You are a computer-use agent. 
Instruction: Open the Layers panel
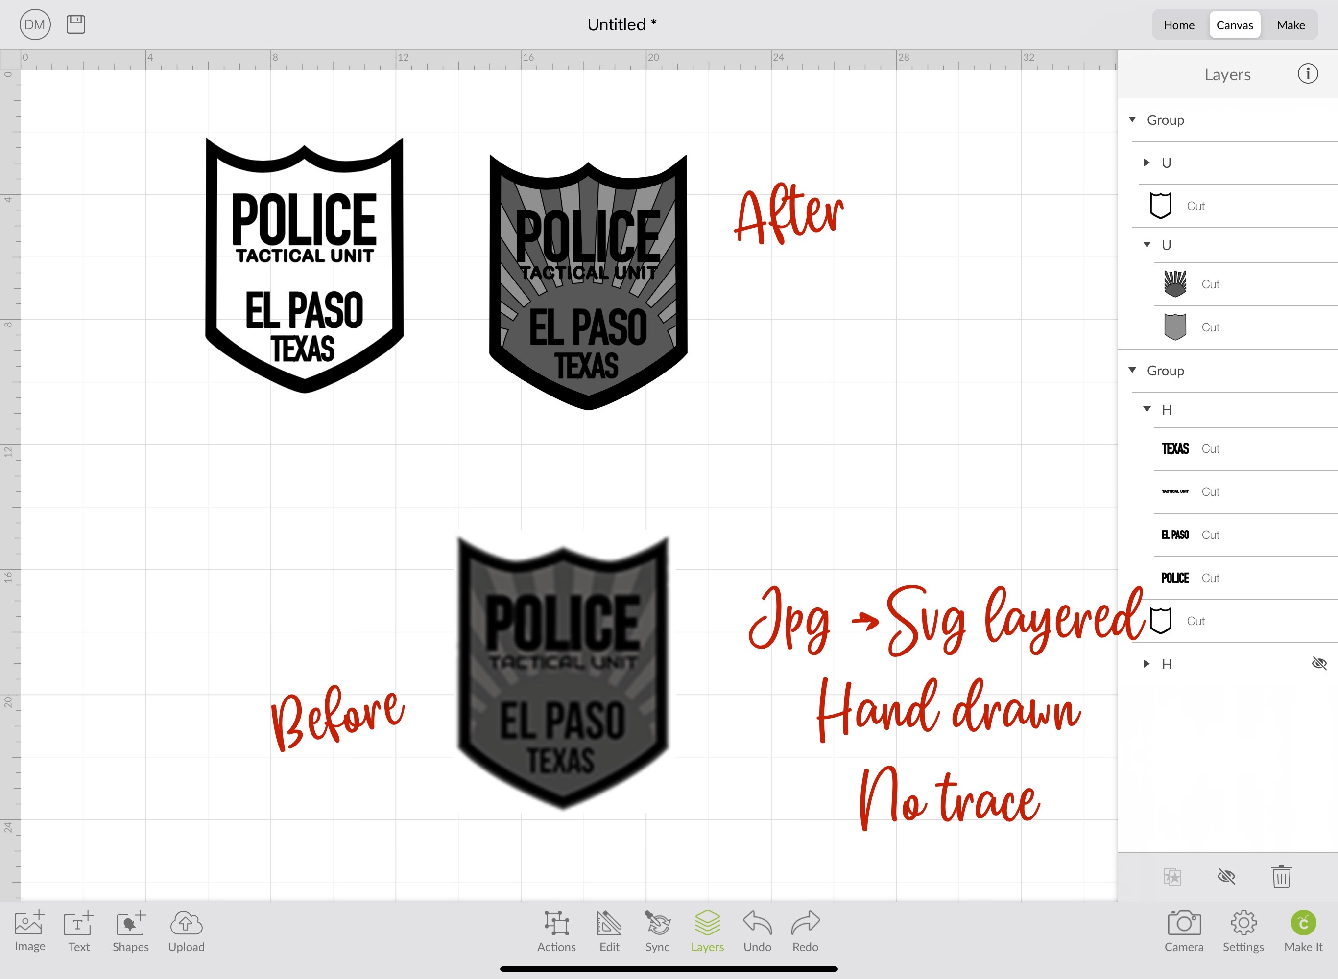pyautogui.click(x=707, y=931)
